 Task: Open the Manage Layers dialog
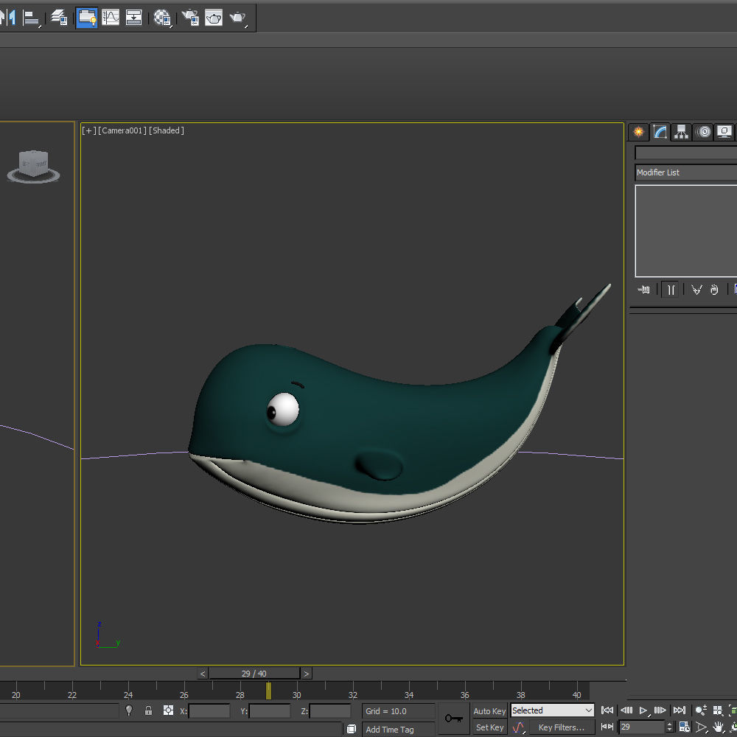59,18
